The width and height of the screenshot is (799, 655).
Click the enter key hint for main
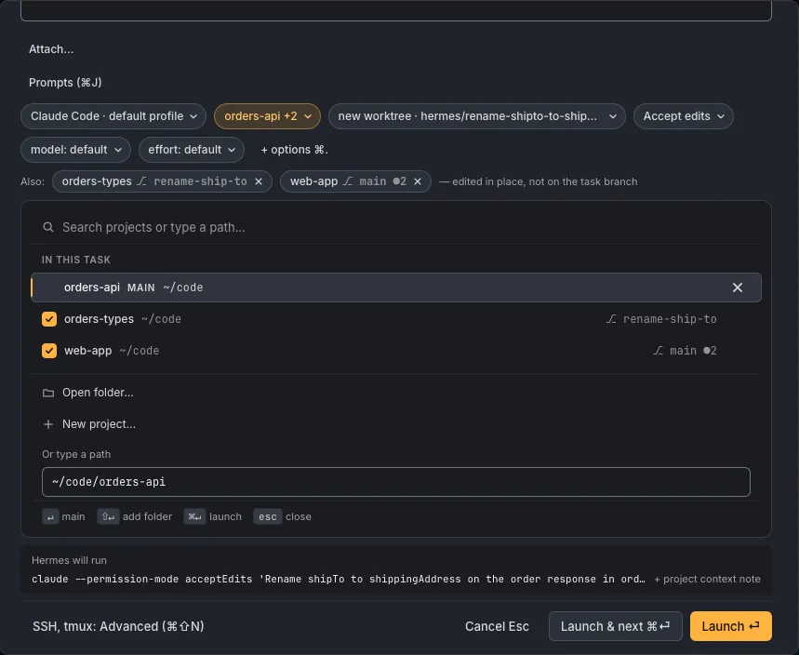click(50, 517)
